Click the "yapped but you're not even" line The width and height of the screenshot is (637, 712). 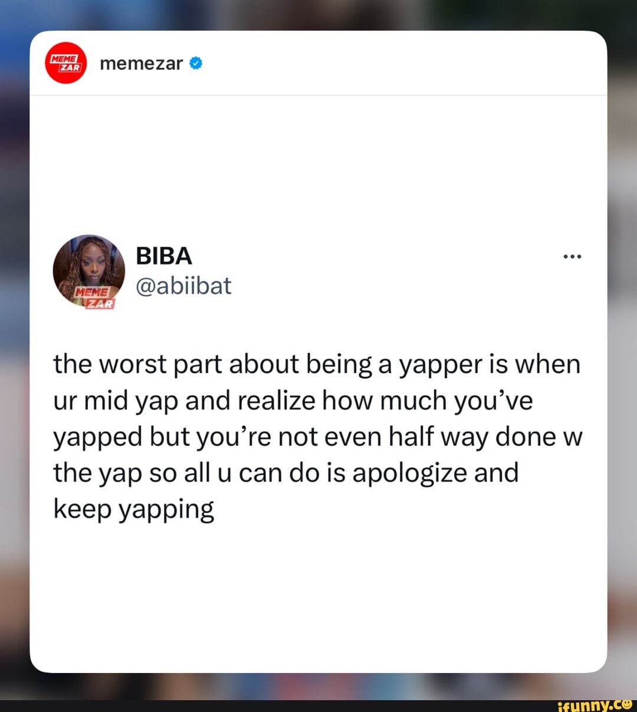pos(318,437)
